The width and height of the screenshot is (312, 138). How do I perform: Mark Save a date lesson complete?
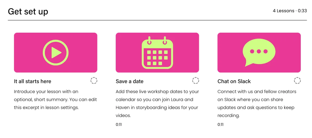coord(196,80)
